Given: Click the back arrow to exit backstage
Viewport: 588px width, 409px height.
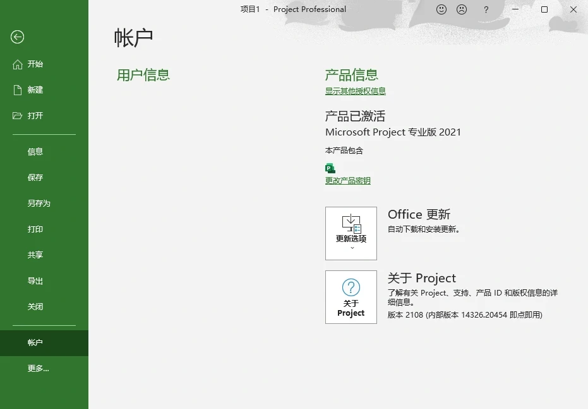Looking at the screenshot, I should tap(17, 37).
